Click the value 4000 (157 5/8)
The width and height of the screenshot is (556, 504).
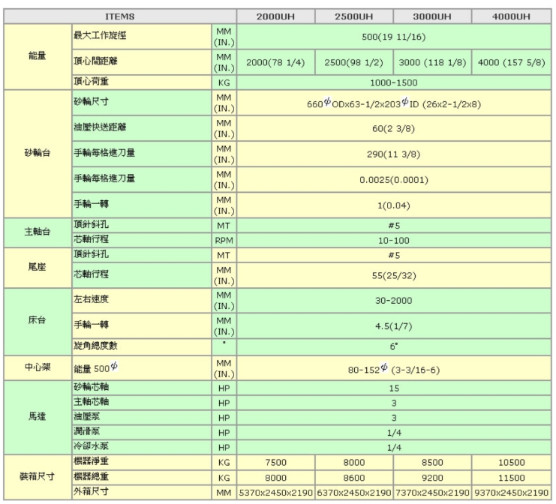click(511, 62)
